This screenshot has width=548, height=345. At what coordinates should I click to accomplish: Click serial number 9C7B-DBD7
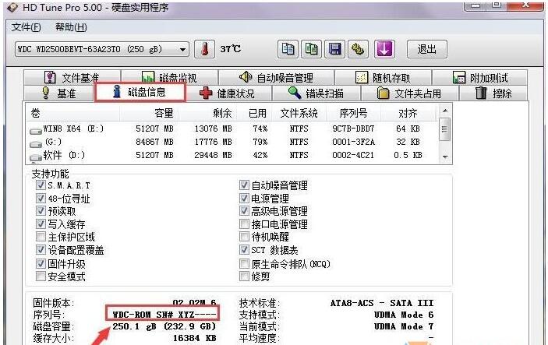353,128
